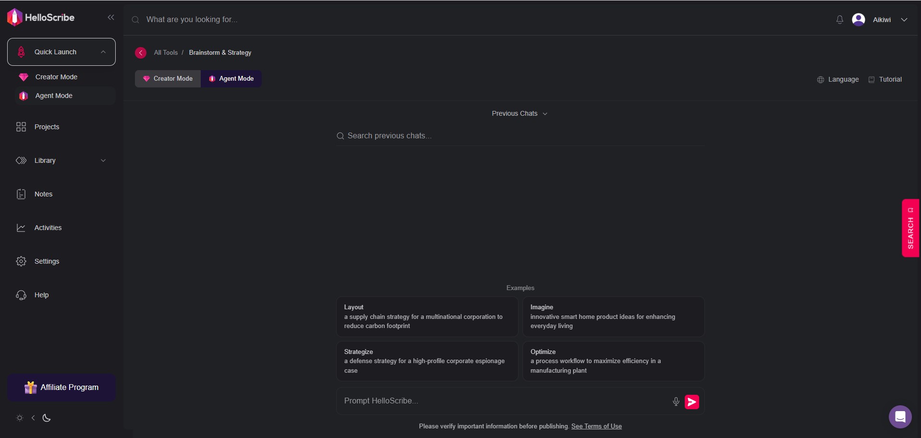This screenshot has width=921, height=438.
Task: Switch to light theme sun icon
Action: click(x=20, y=418)
